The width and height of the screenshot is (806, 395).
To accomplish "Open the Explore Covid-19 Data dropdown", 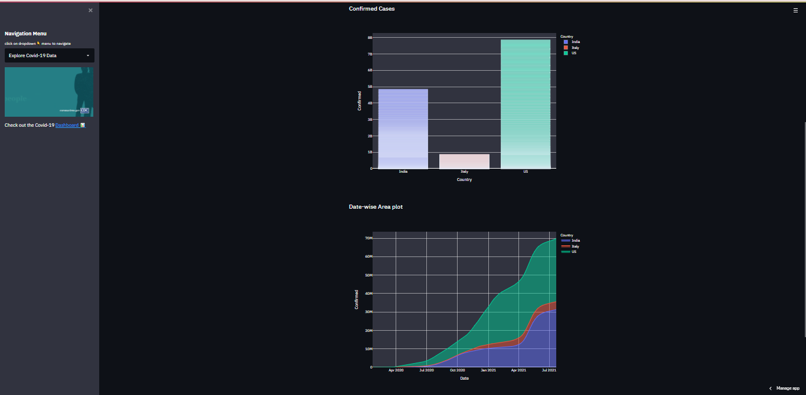I will (x=50, y=55).
